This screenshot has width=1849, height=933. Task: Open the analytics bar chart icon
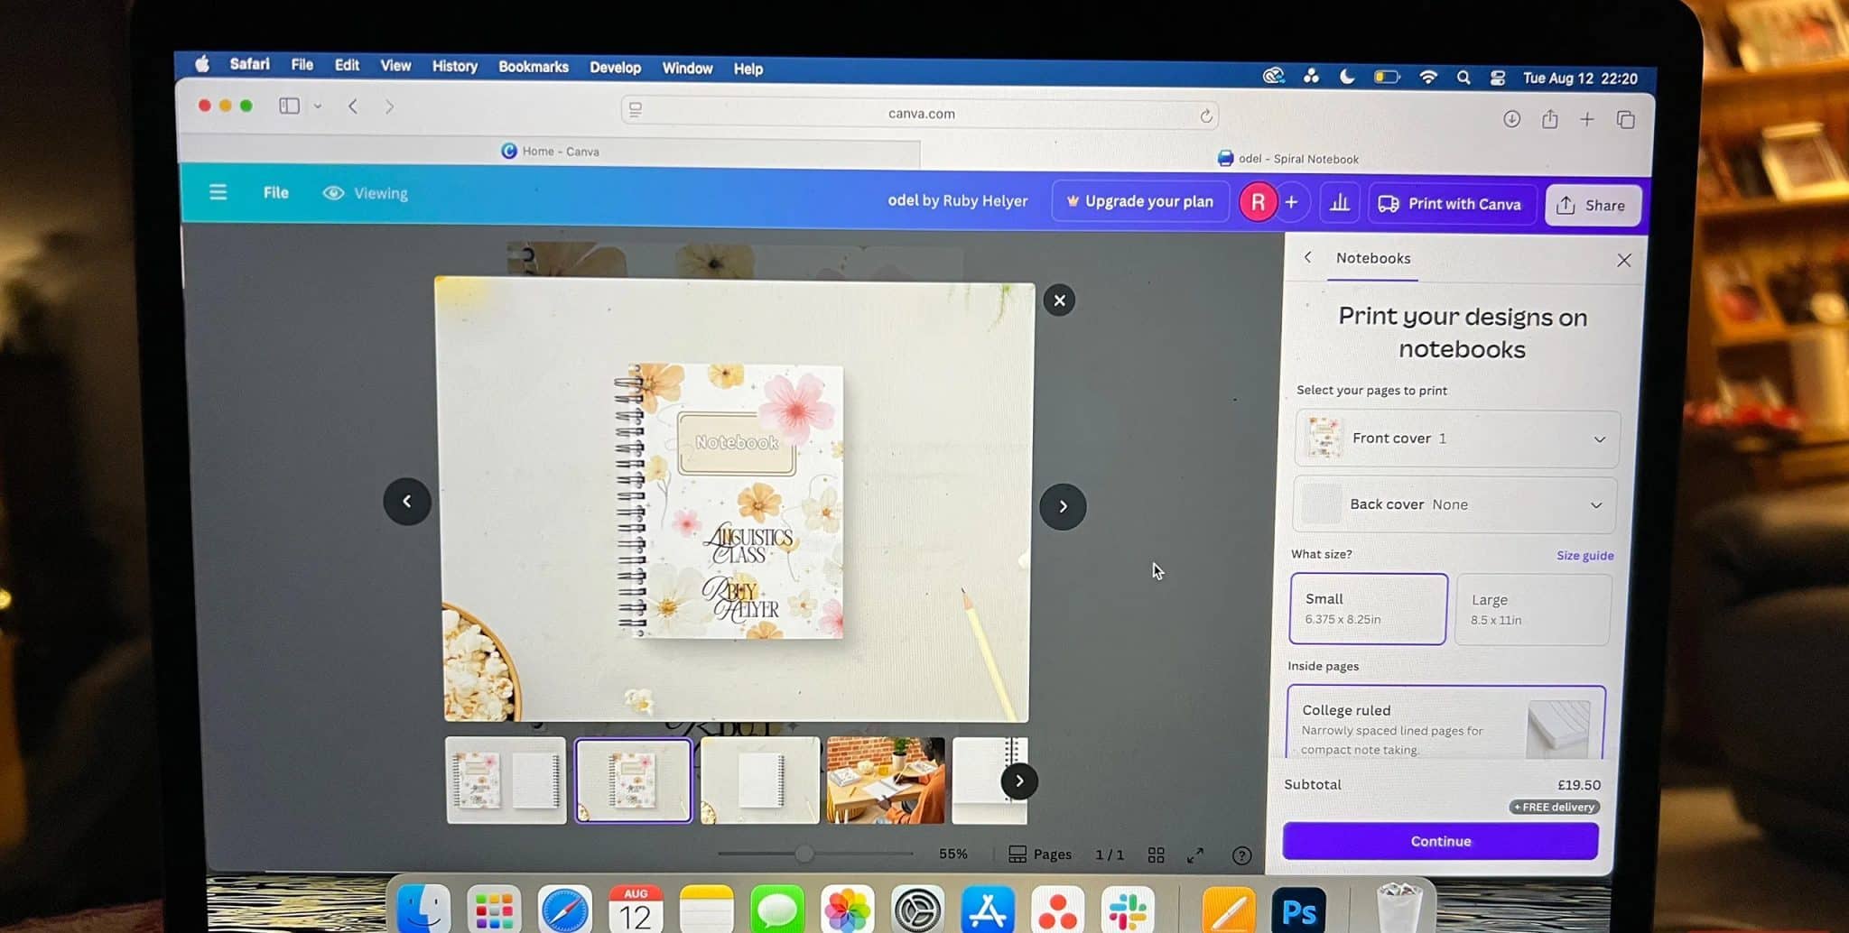tap(1340, 203)
